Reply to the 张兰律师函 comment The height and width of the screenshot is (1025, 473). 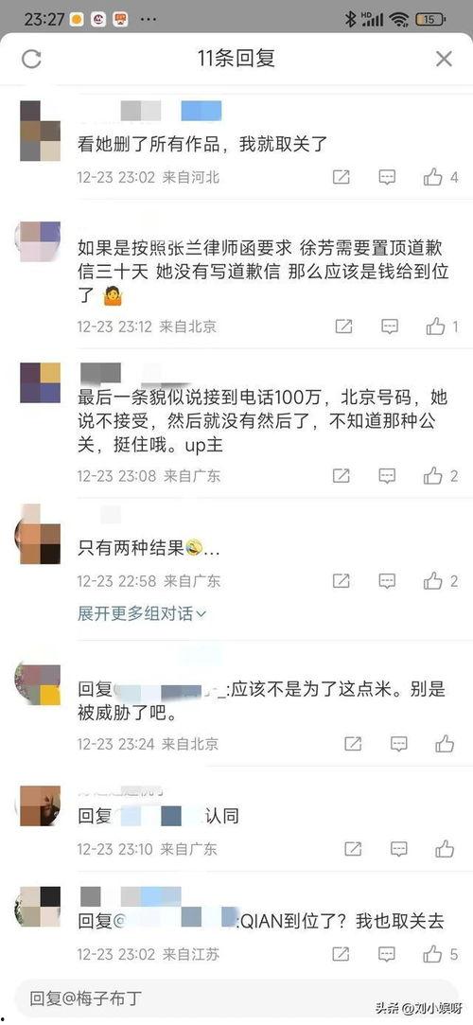point(390,327)
